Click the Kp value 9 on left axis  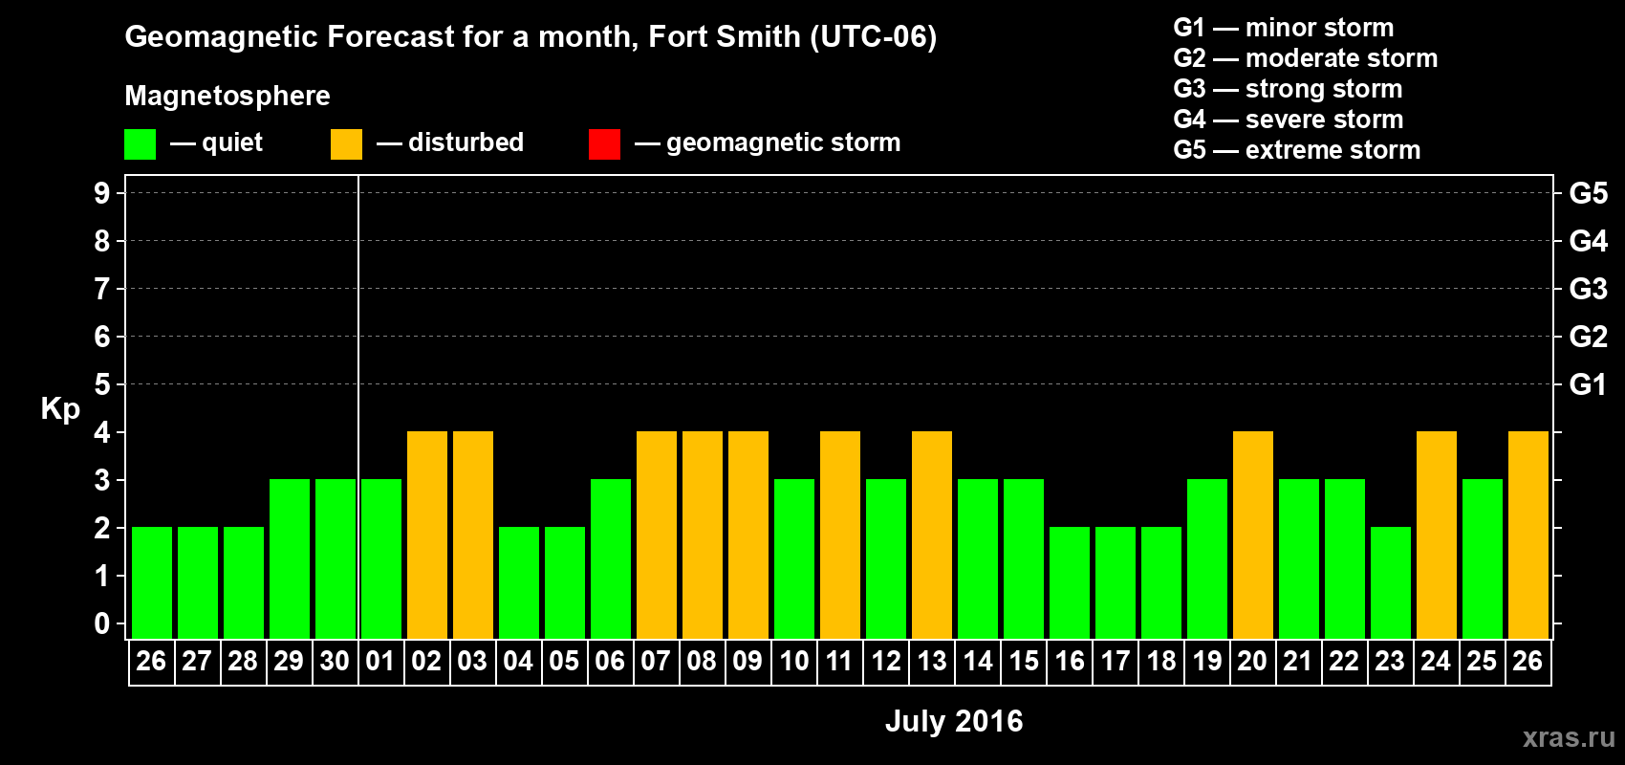[x=102, y=193]
